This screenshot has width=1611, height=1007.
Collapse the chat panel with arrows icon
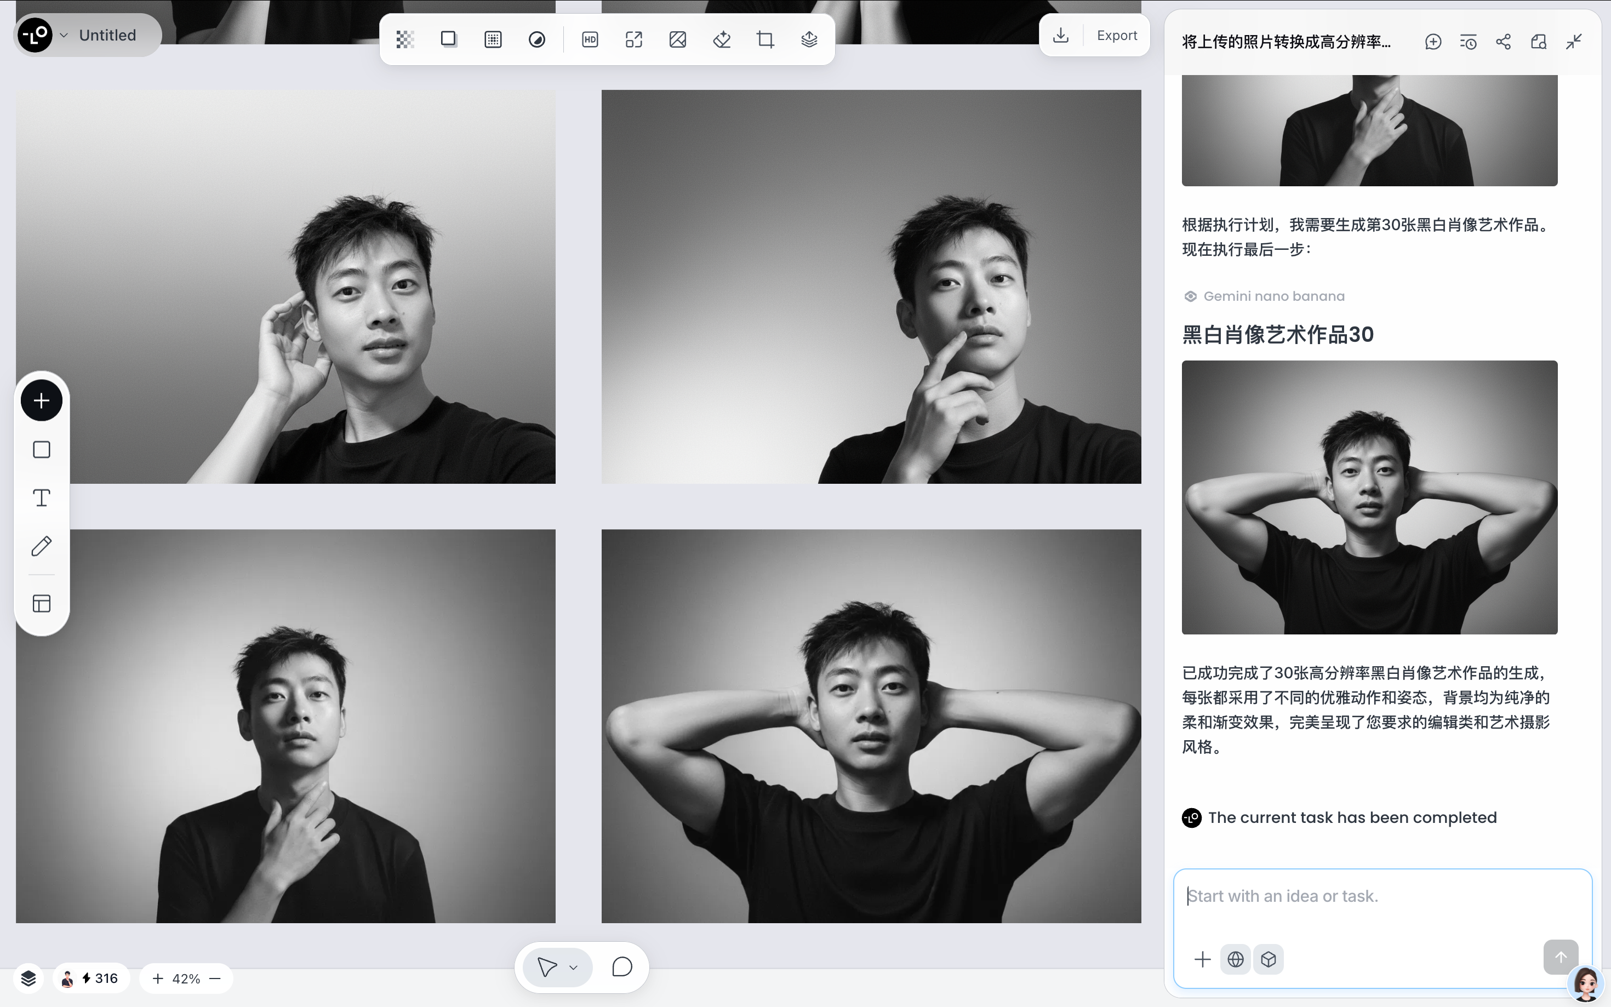(1574, 42)
